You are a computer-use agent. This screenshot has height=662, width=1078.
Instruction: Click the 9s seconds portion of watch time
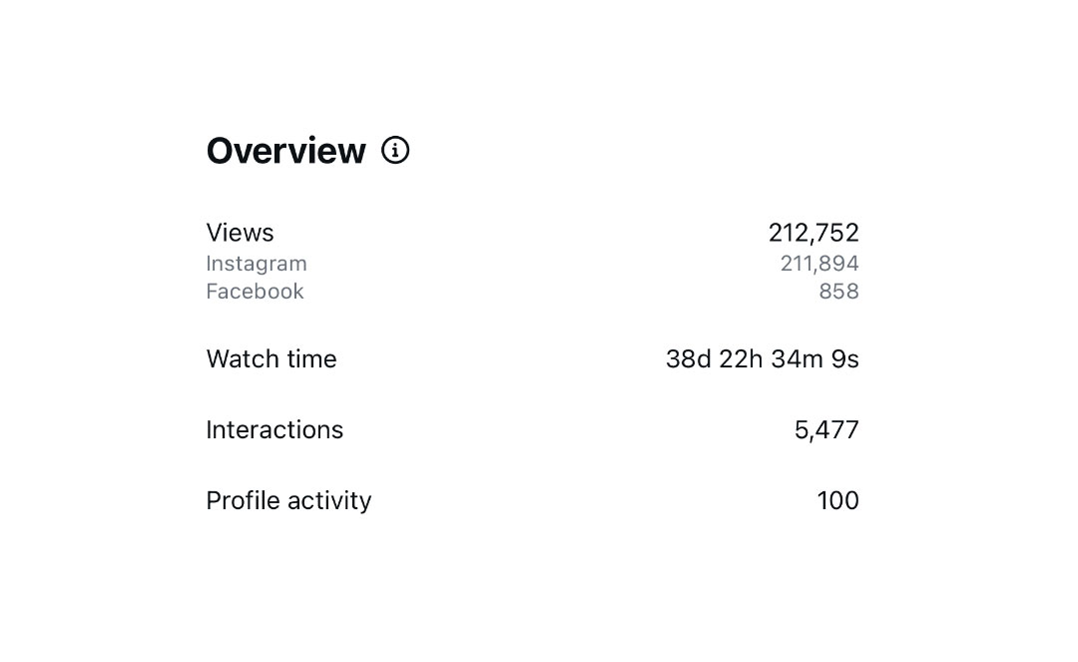[x=845, y=359]
